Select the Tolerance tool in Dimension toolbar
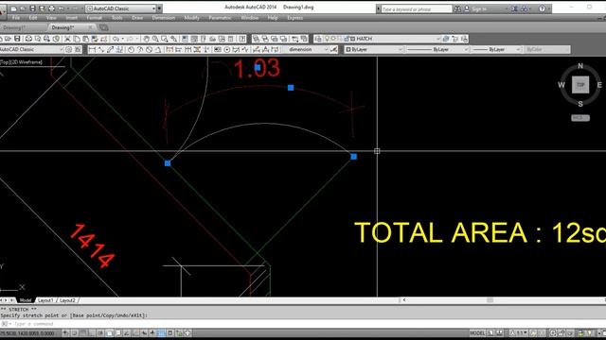The image size is (606, 340). tap(217, 49)
